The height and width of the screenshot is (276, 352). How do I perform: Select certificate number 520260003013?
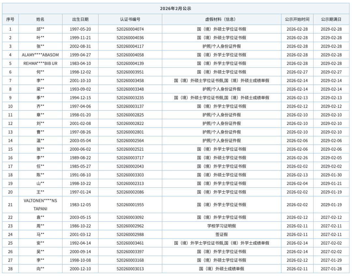pyautogui.click(x=130, y=269)
